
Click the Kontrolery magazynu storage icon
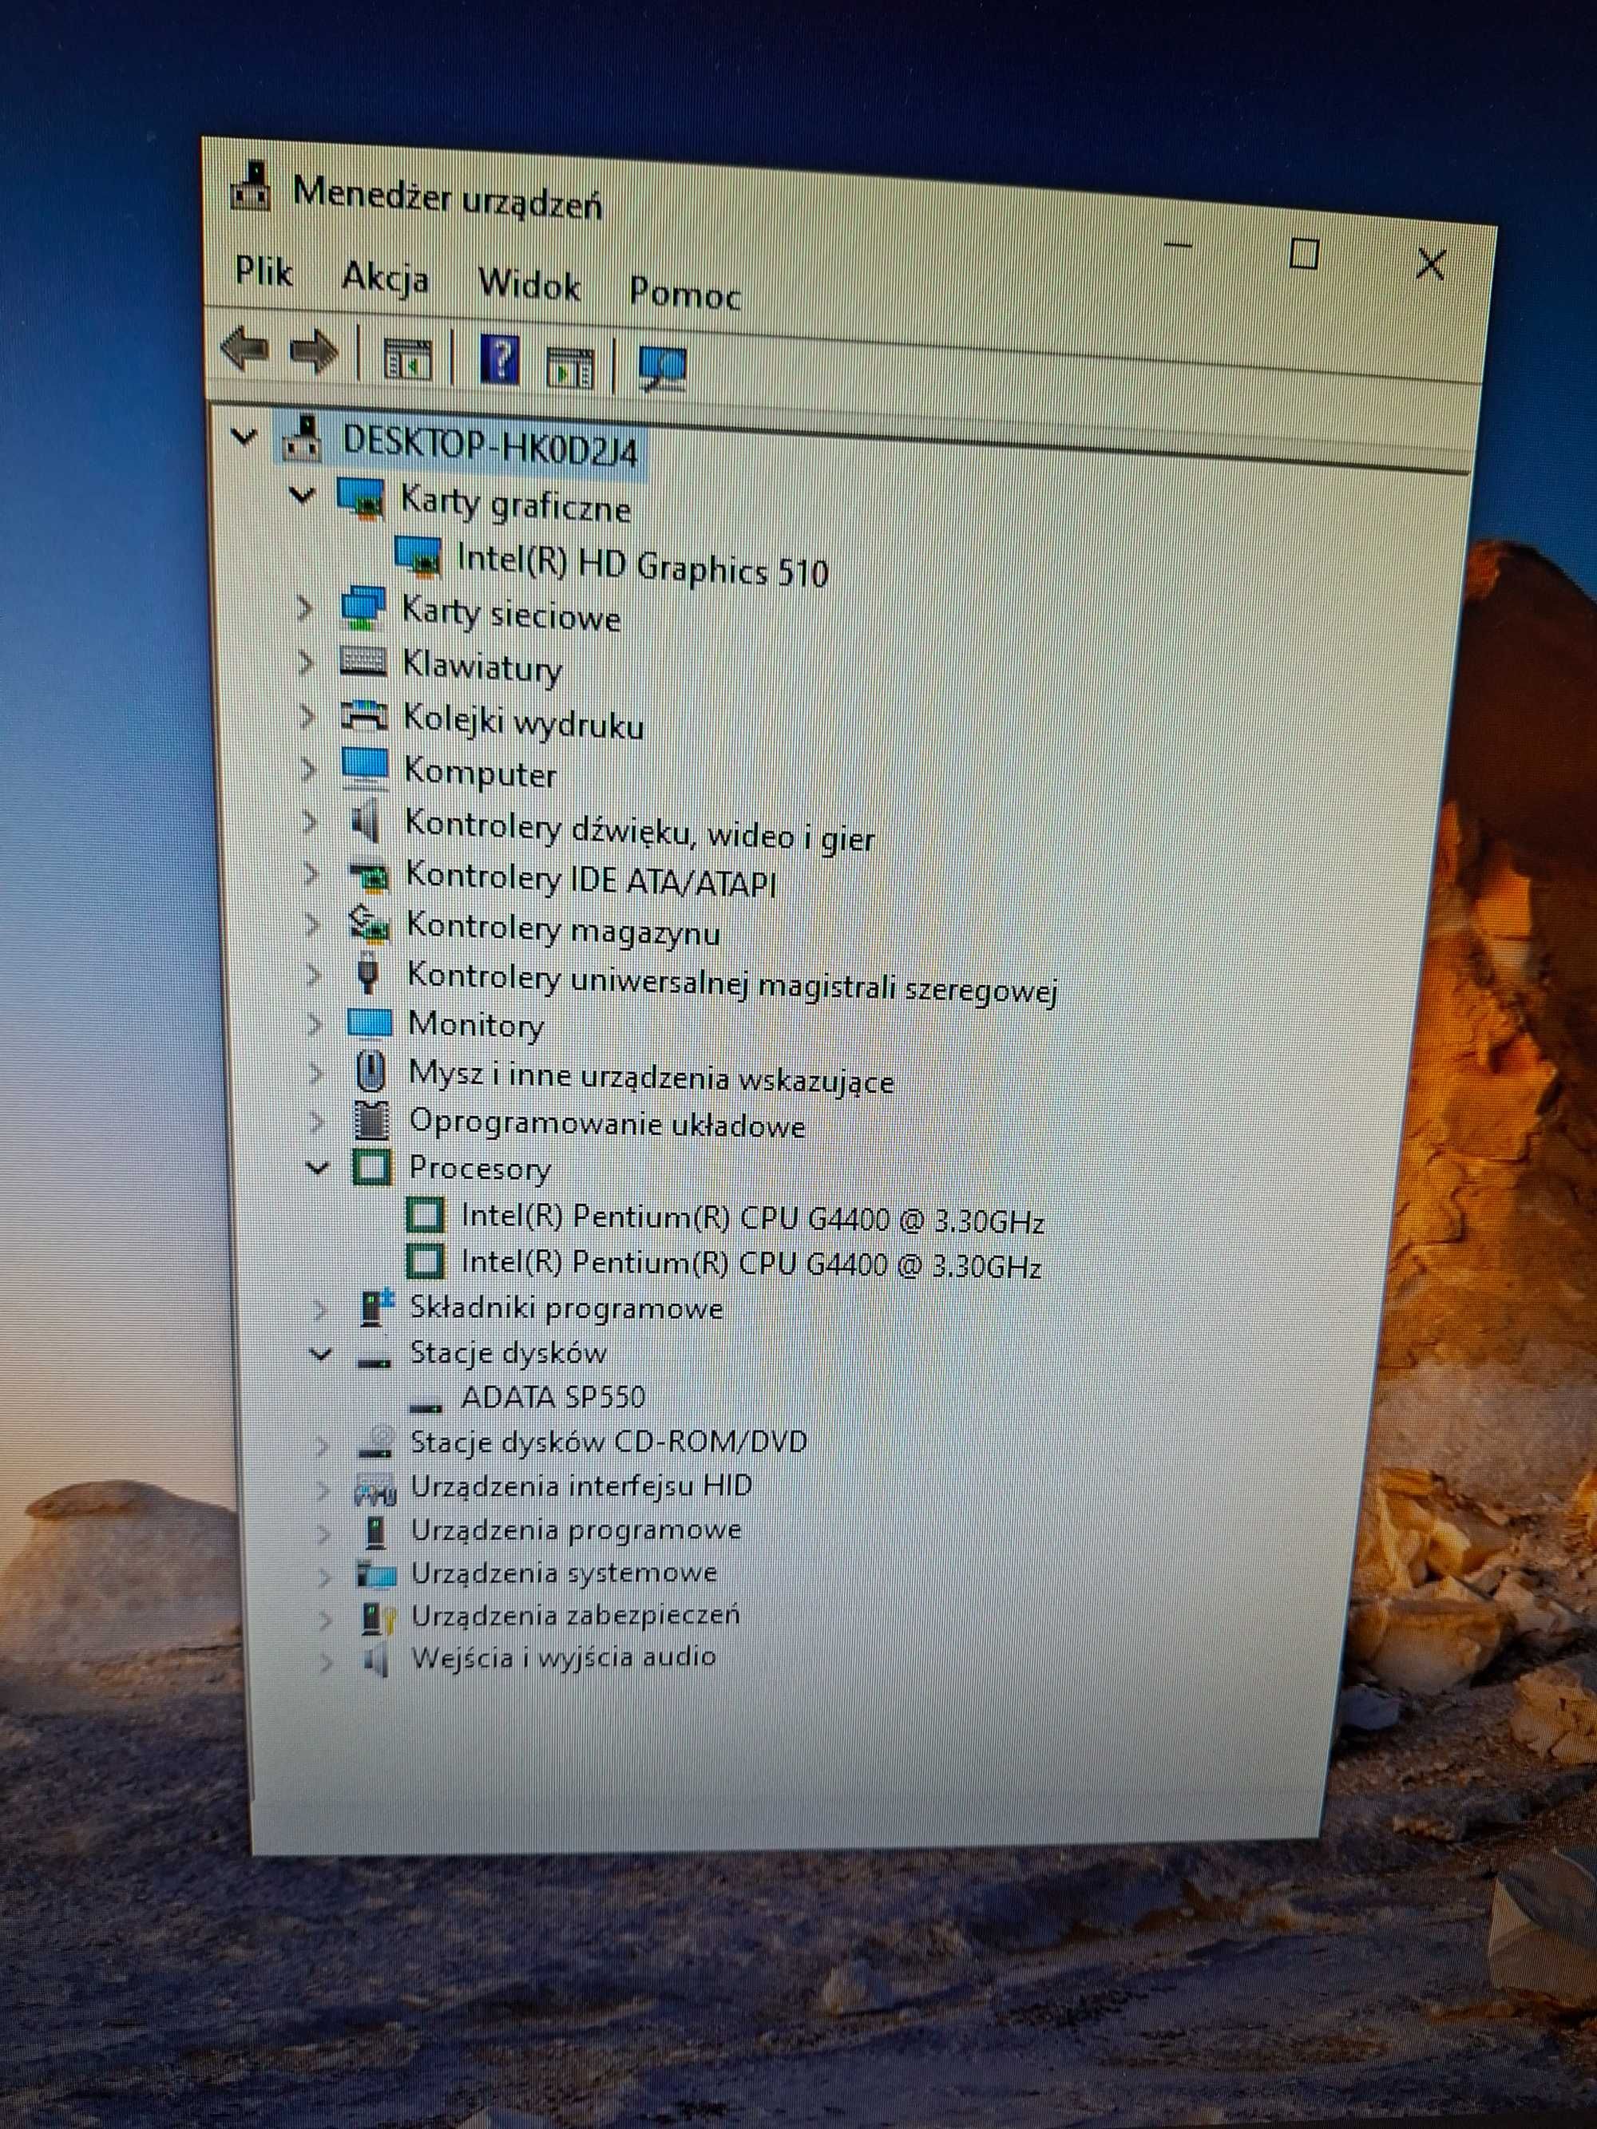tap(369, 925)
